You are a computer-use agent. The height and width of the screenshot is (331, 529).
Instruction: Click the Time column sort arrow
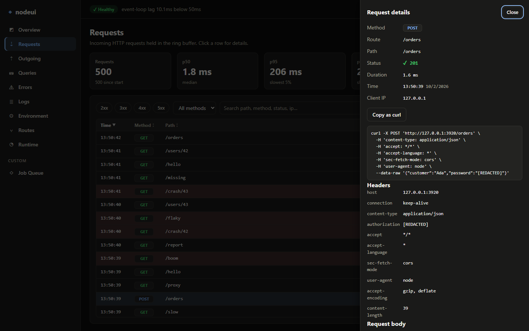[114, 125]
